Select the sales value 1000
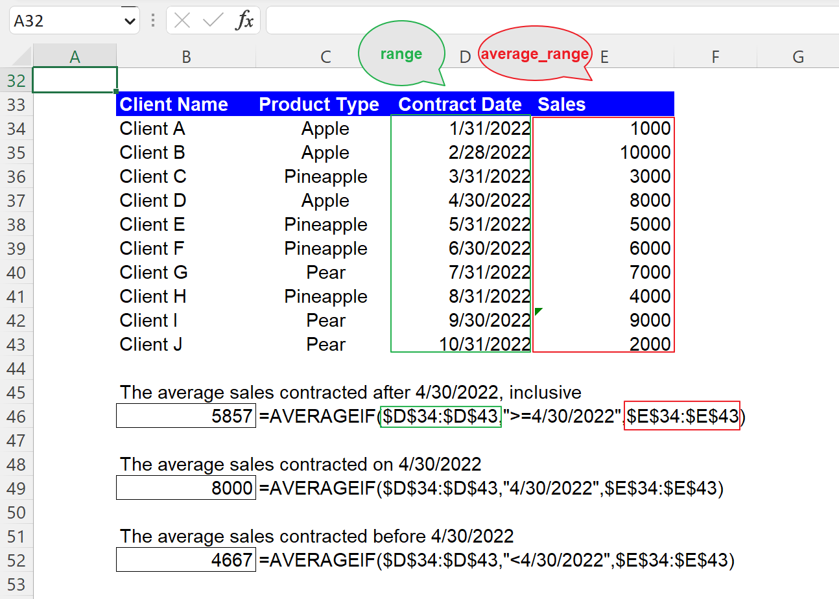Viewport: 839px width, 599px height. (x=604, y=128)
